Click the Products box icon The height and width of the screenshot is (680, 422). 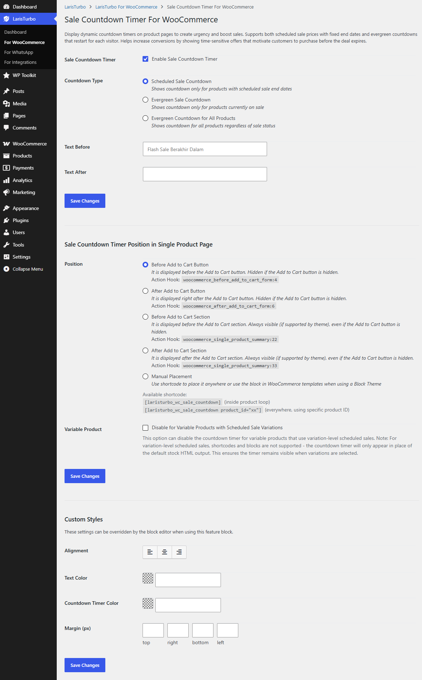(6, 156)
